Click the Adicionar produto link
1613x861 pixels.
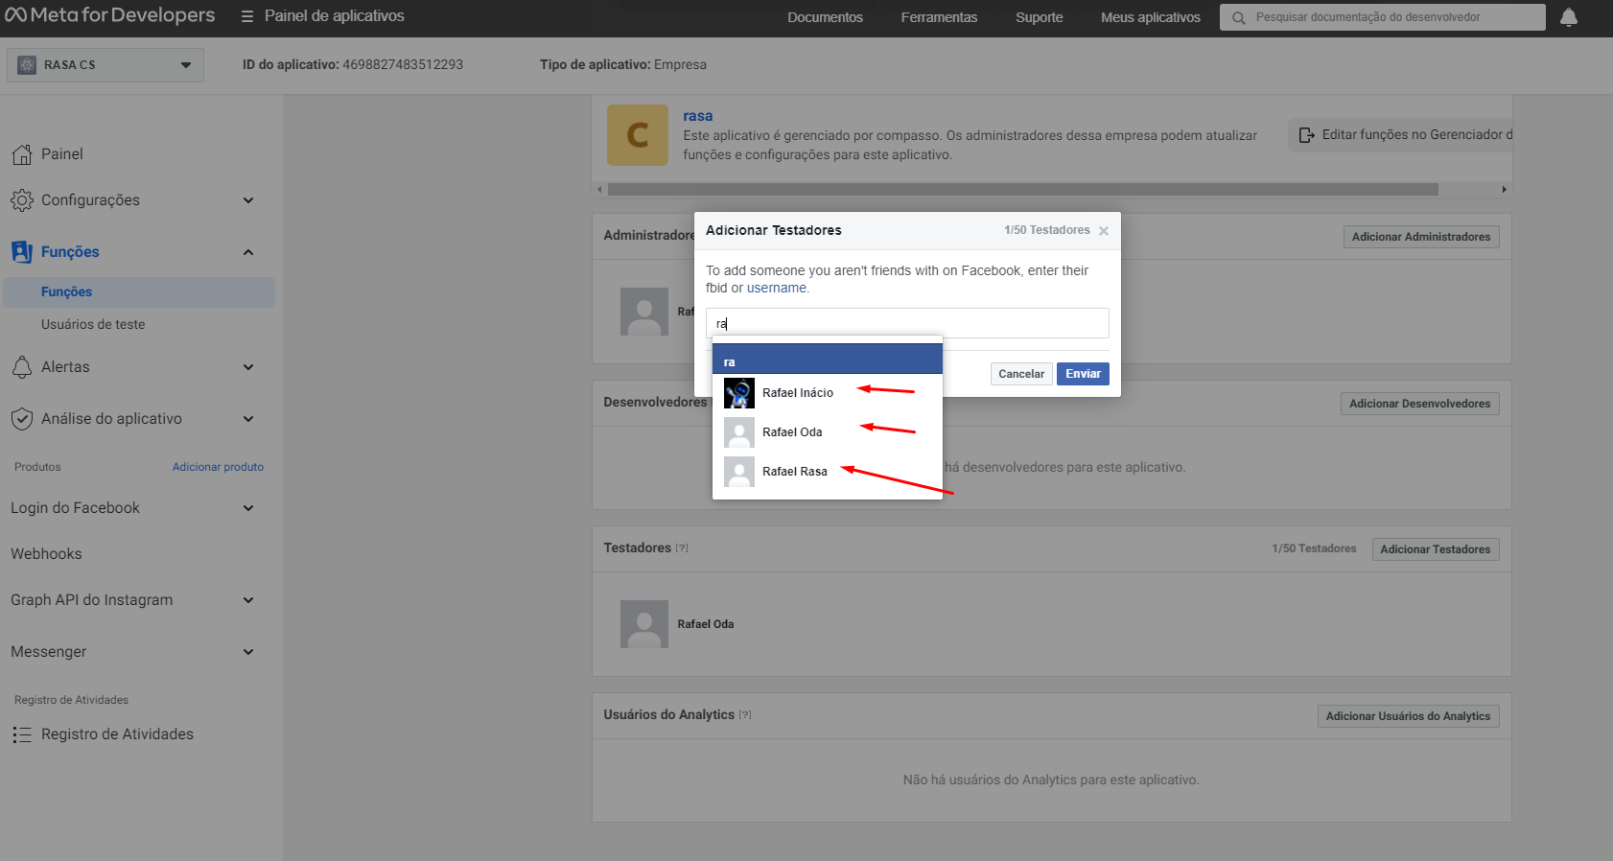(218, 467)
